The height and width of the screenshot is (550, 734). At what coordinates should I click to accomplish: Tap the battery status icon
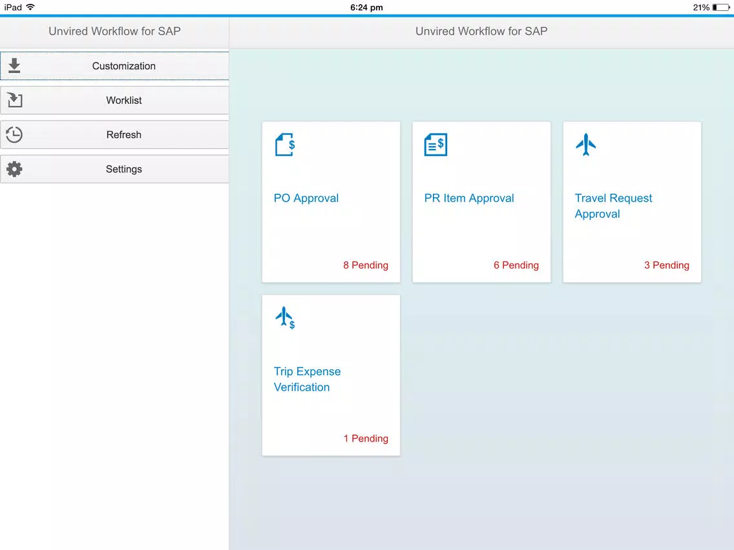point(721,8)
